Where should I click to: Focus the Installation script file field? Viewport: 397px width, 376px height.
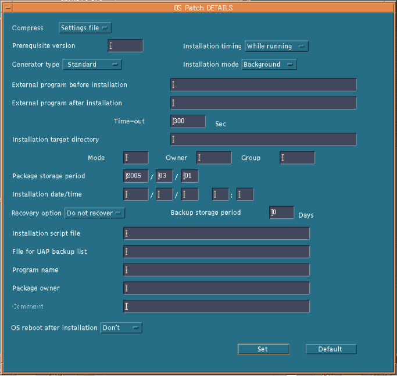(x=216, y=233)
